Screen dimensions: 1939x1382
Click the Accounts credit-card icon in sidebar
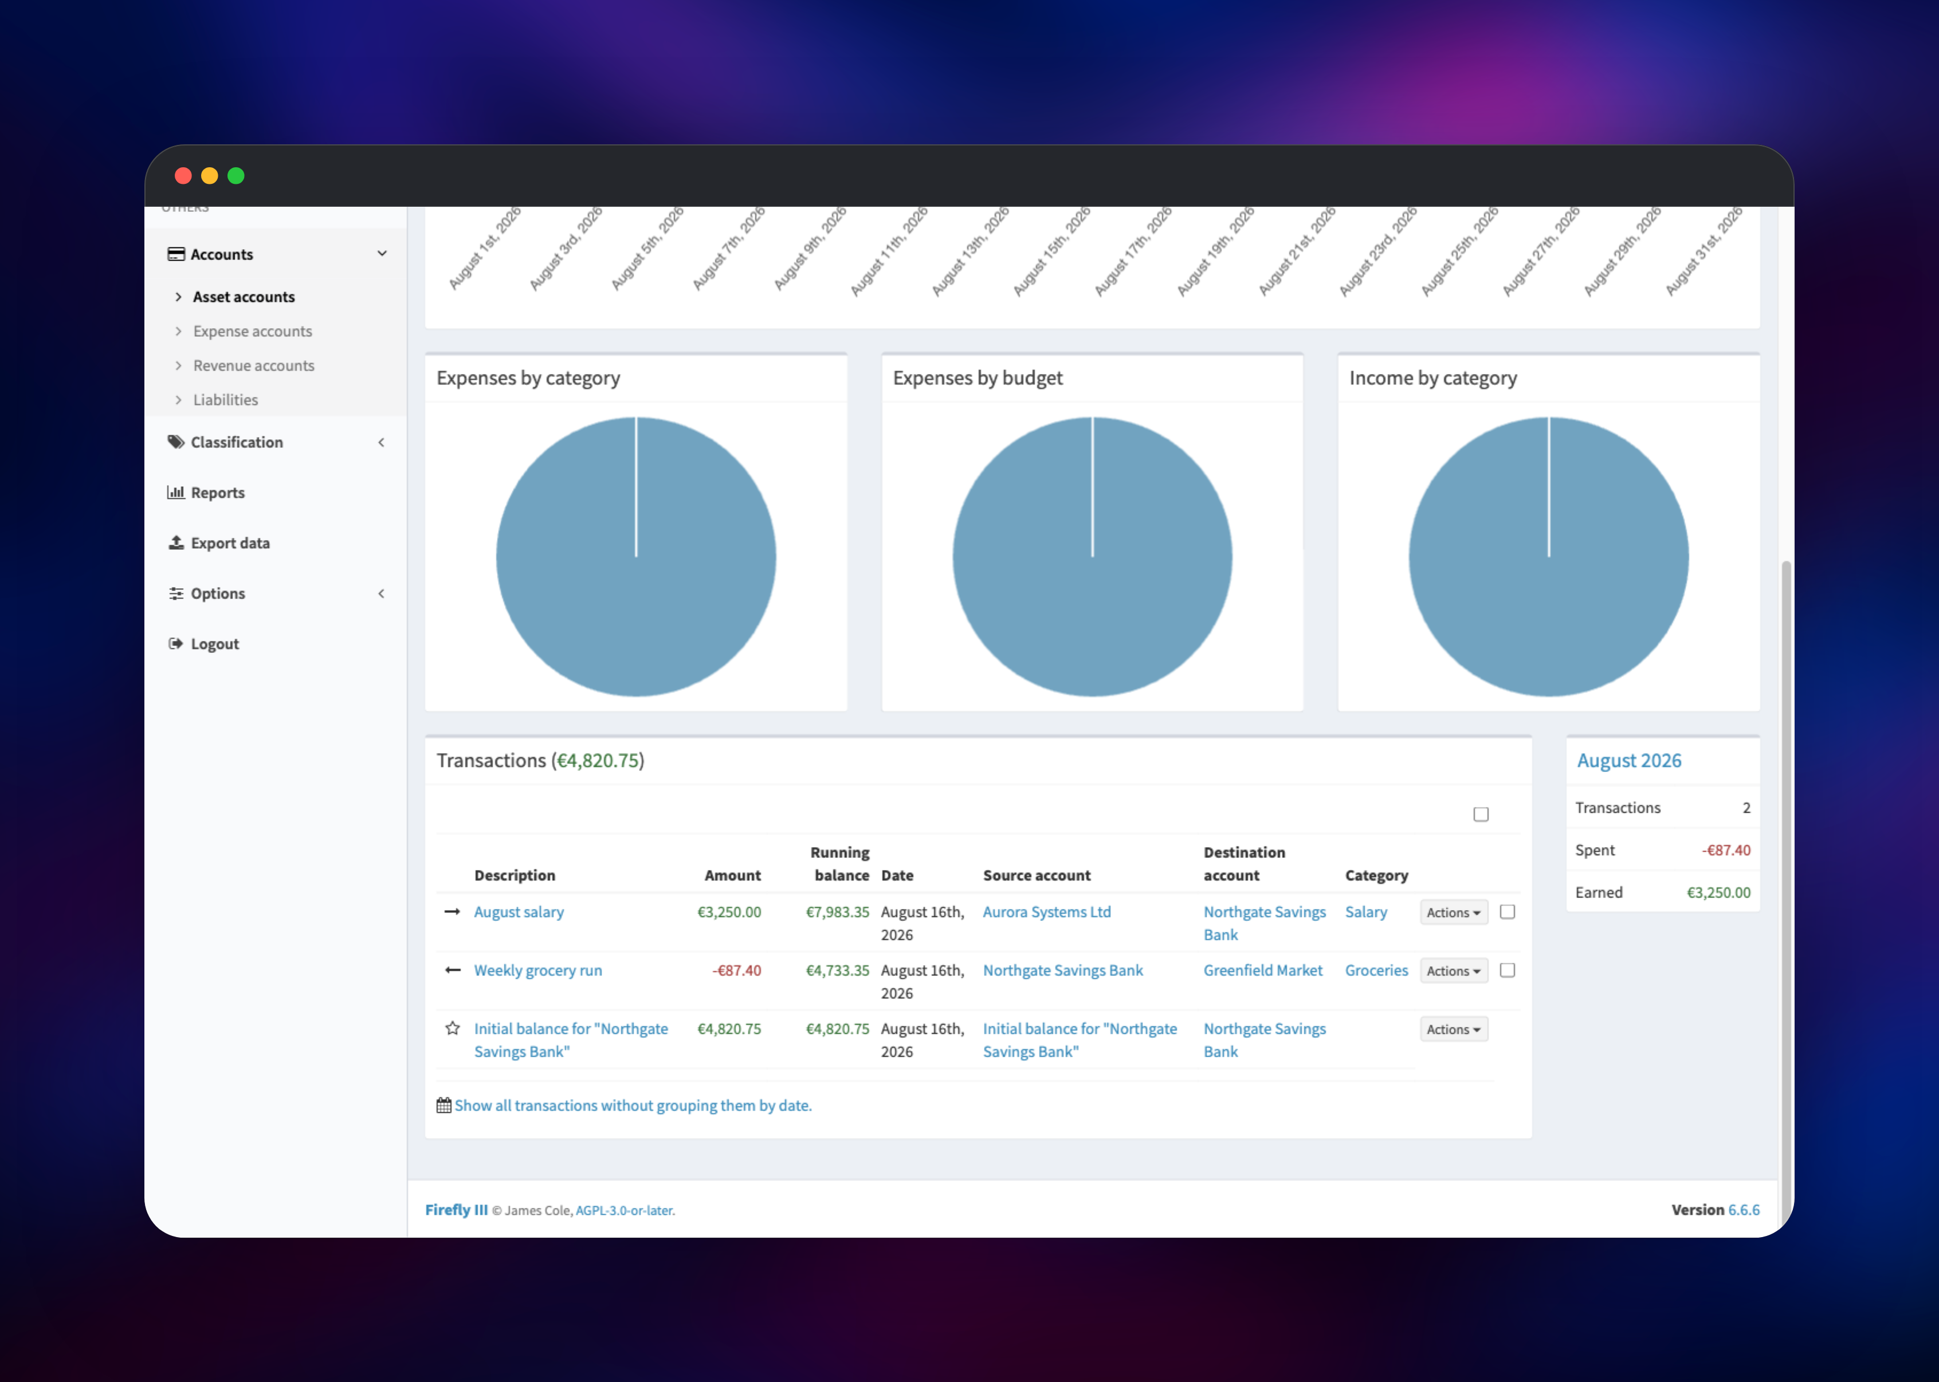[176, 254]
